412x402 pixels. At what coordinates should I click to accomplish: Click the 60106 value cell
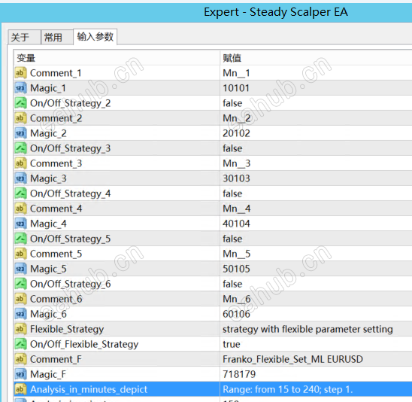316,314
